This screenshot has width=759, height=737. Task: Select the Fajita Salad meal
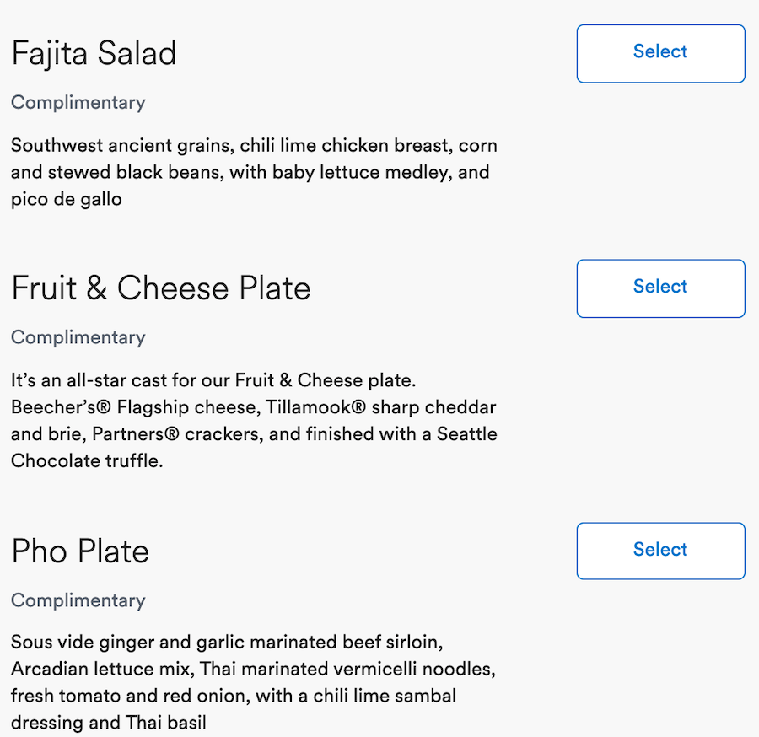(660, 53)
